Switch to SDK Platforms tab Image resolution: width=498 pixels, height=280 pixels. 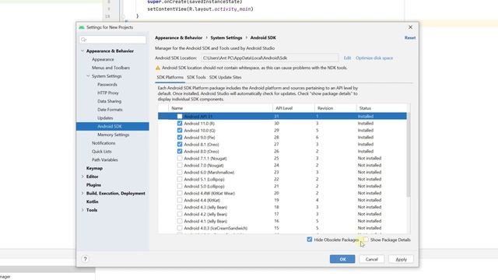tap(170, 78)
